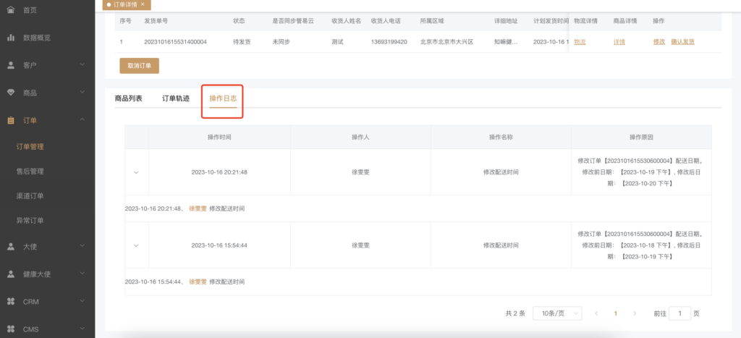Image resolution: width=741 pixels, height=338 pixels.
Task: Open the 物流 link in shipment row
Action: (580, 42)
